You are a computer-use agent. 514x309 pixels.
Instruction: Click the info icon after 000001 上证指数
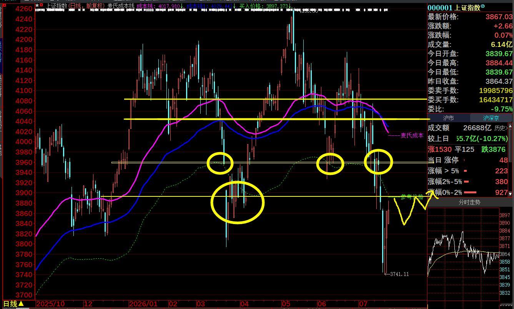pyautogui.click(x=483, y=7)
